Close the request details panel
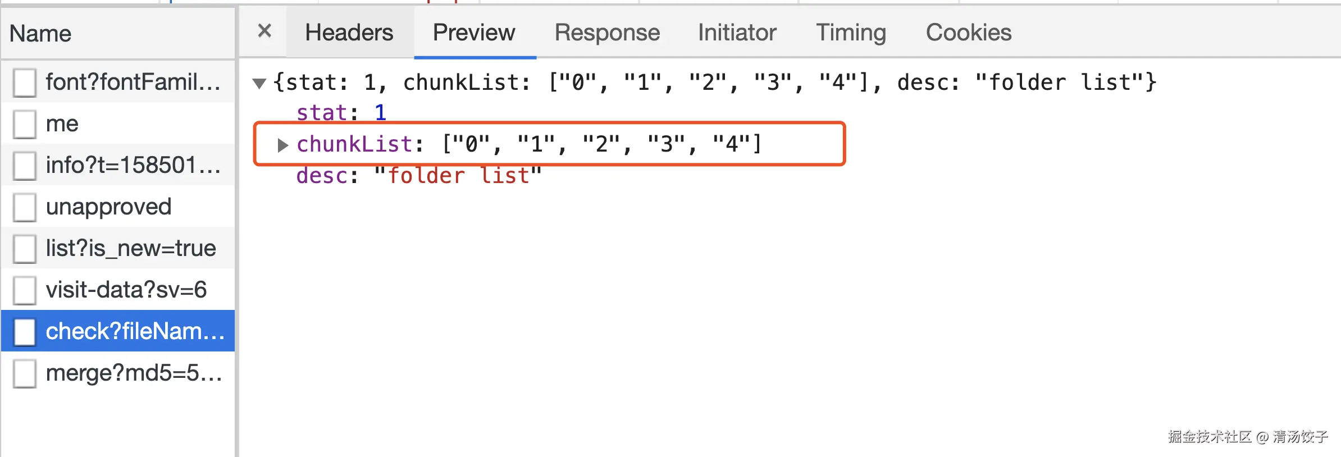Viewport: 1341px width, 457px height. 264,31
